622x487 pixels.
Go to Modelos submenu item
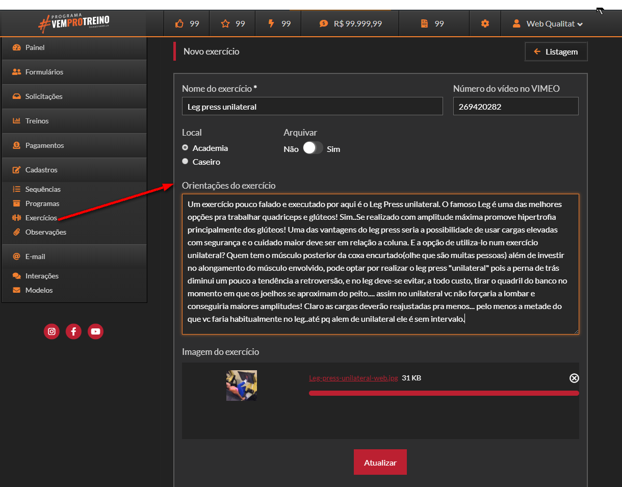pos(39,290)
